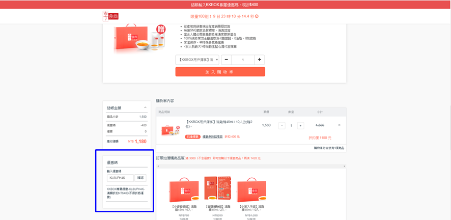
Task: Collapse the 結帳金額 summary panel
Action: [145, 108]
